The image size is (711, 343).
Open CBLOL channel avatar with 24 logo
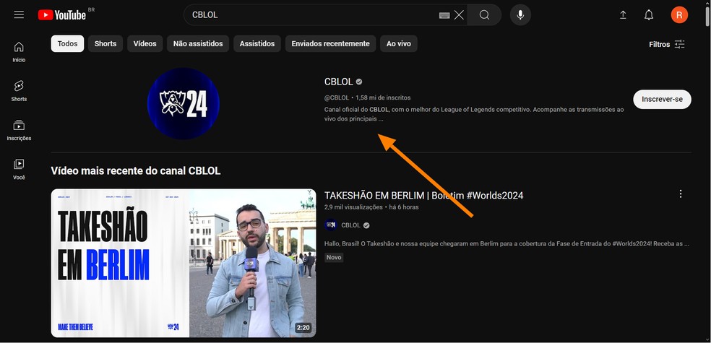[x=184, y=103]
